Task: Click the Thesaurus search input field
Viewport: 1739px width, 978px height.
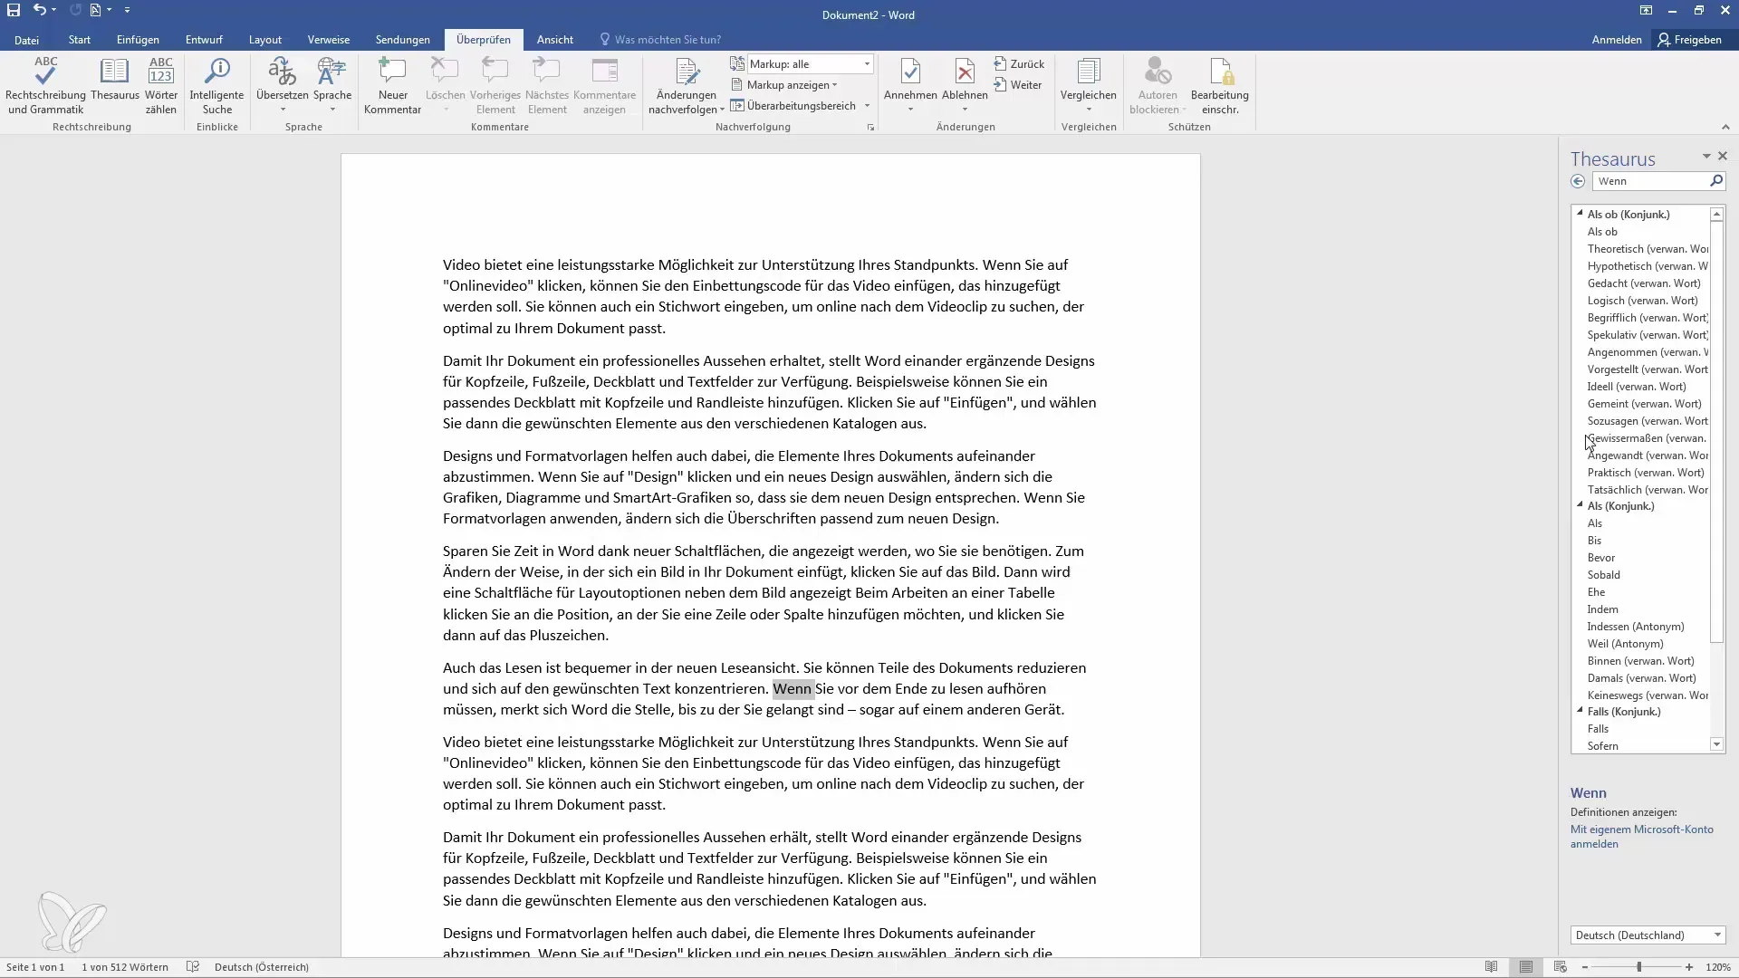Action: (x=1654, y=180)
